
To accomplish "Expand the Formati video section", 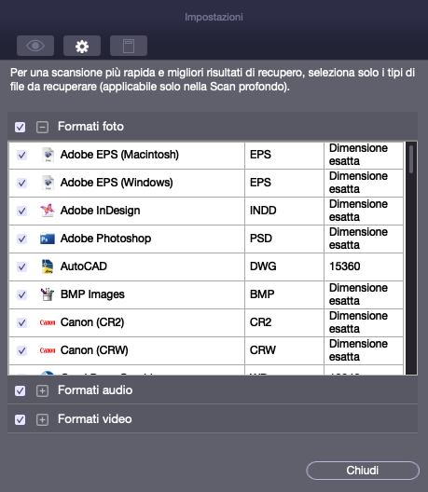I will pos(42,420).
